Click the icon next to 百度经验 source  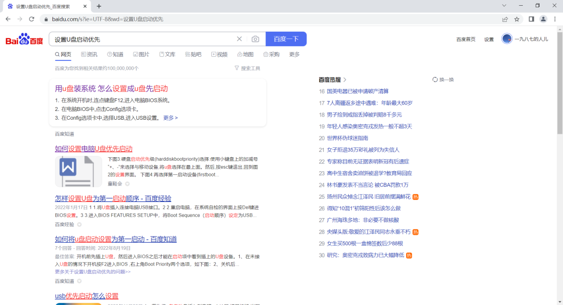[79, 224]
